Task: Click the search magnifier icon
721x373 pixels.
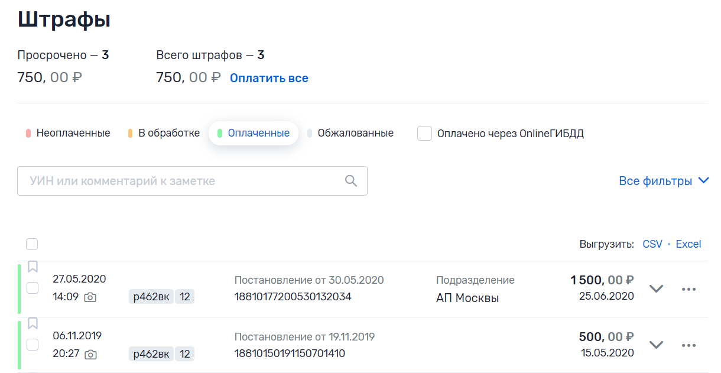Action: pyautogui.click(x=351, y=181)
